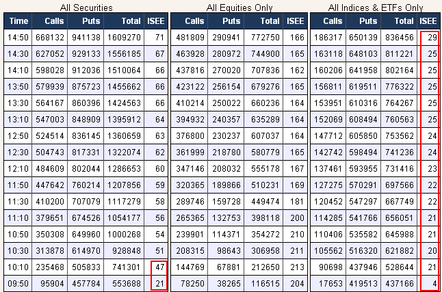This screenshot has height=292, width=442.
Task: Select the indices puts value 570291
Action: click(x=363, y=185)
